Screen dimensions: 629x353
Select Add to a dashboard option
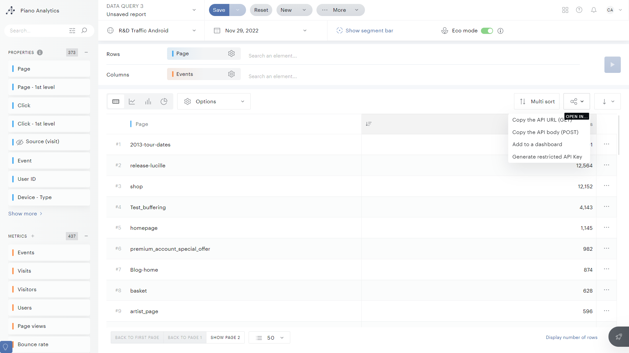(537, 144)
